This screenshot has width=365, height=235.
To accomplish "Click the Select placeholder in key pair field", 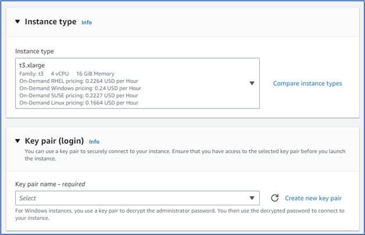I will click(x=28, y=198).
